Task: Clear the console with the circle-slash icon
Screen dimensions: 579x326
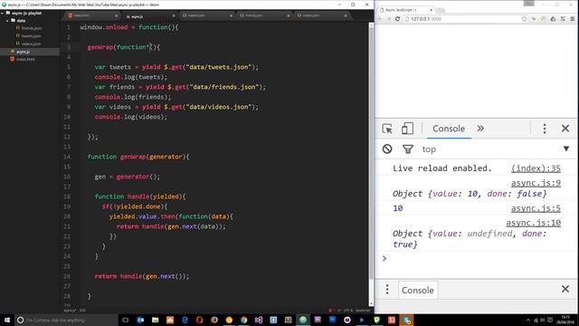Action: [387, 149]
